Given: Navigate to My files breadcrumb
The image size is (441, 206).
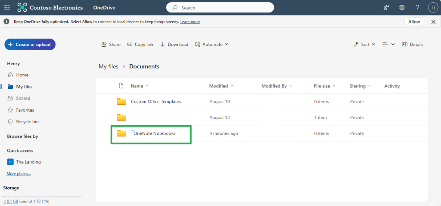Looking at the screenshot, I should pos(108,67).
